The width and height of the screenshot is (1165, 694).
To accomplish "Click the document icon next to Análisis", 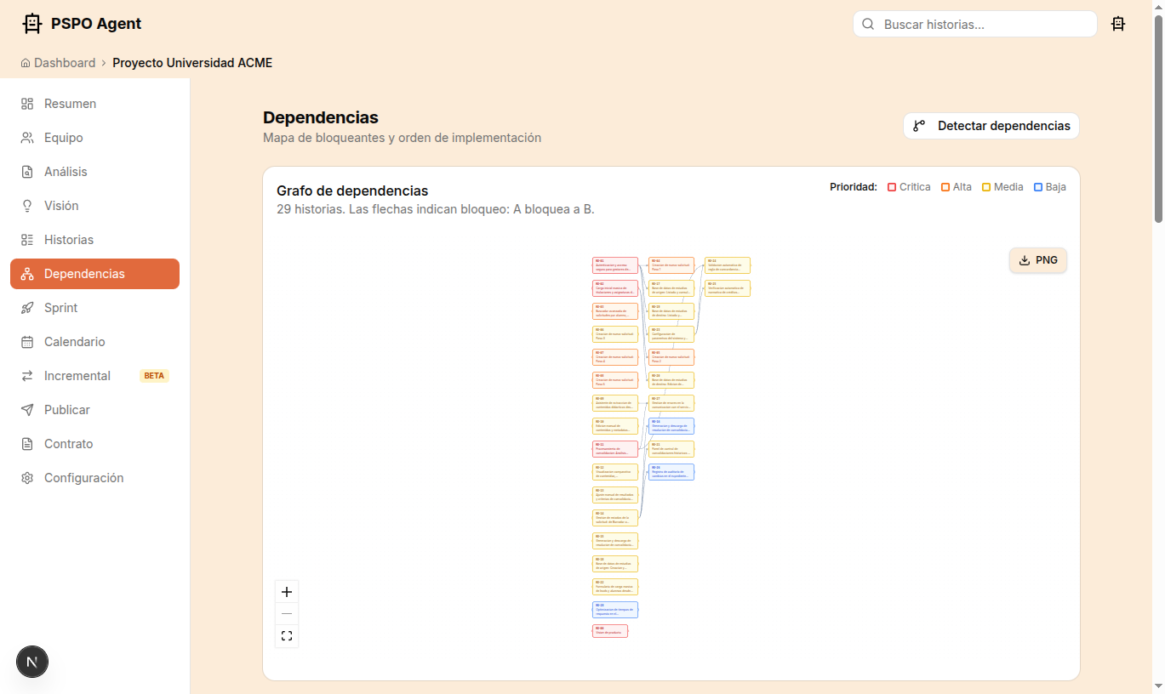I will coord(26,171).
